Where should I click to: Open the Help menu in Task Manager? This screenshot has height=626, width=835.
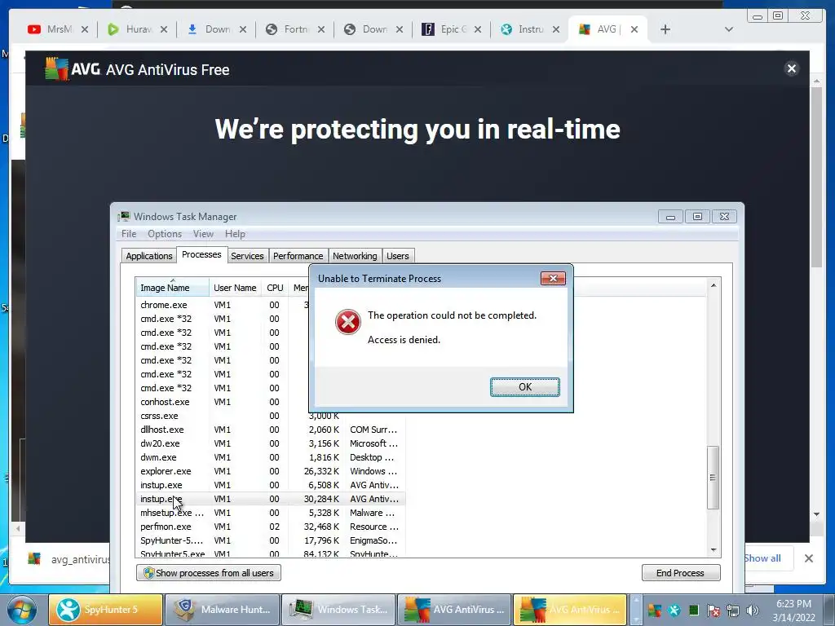(x=235, y=234)
